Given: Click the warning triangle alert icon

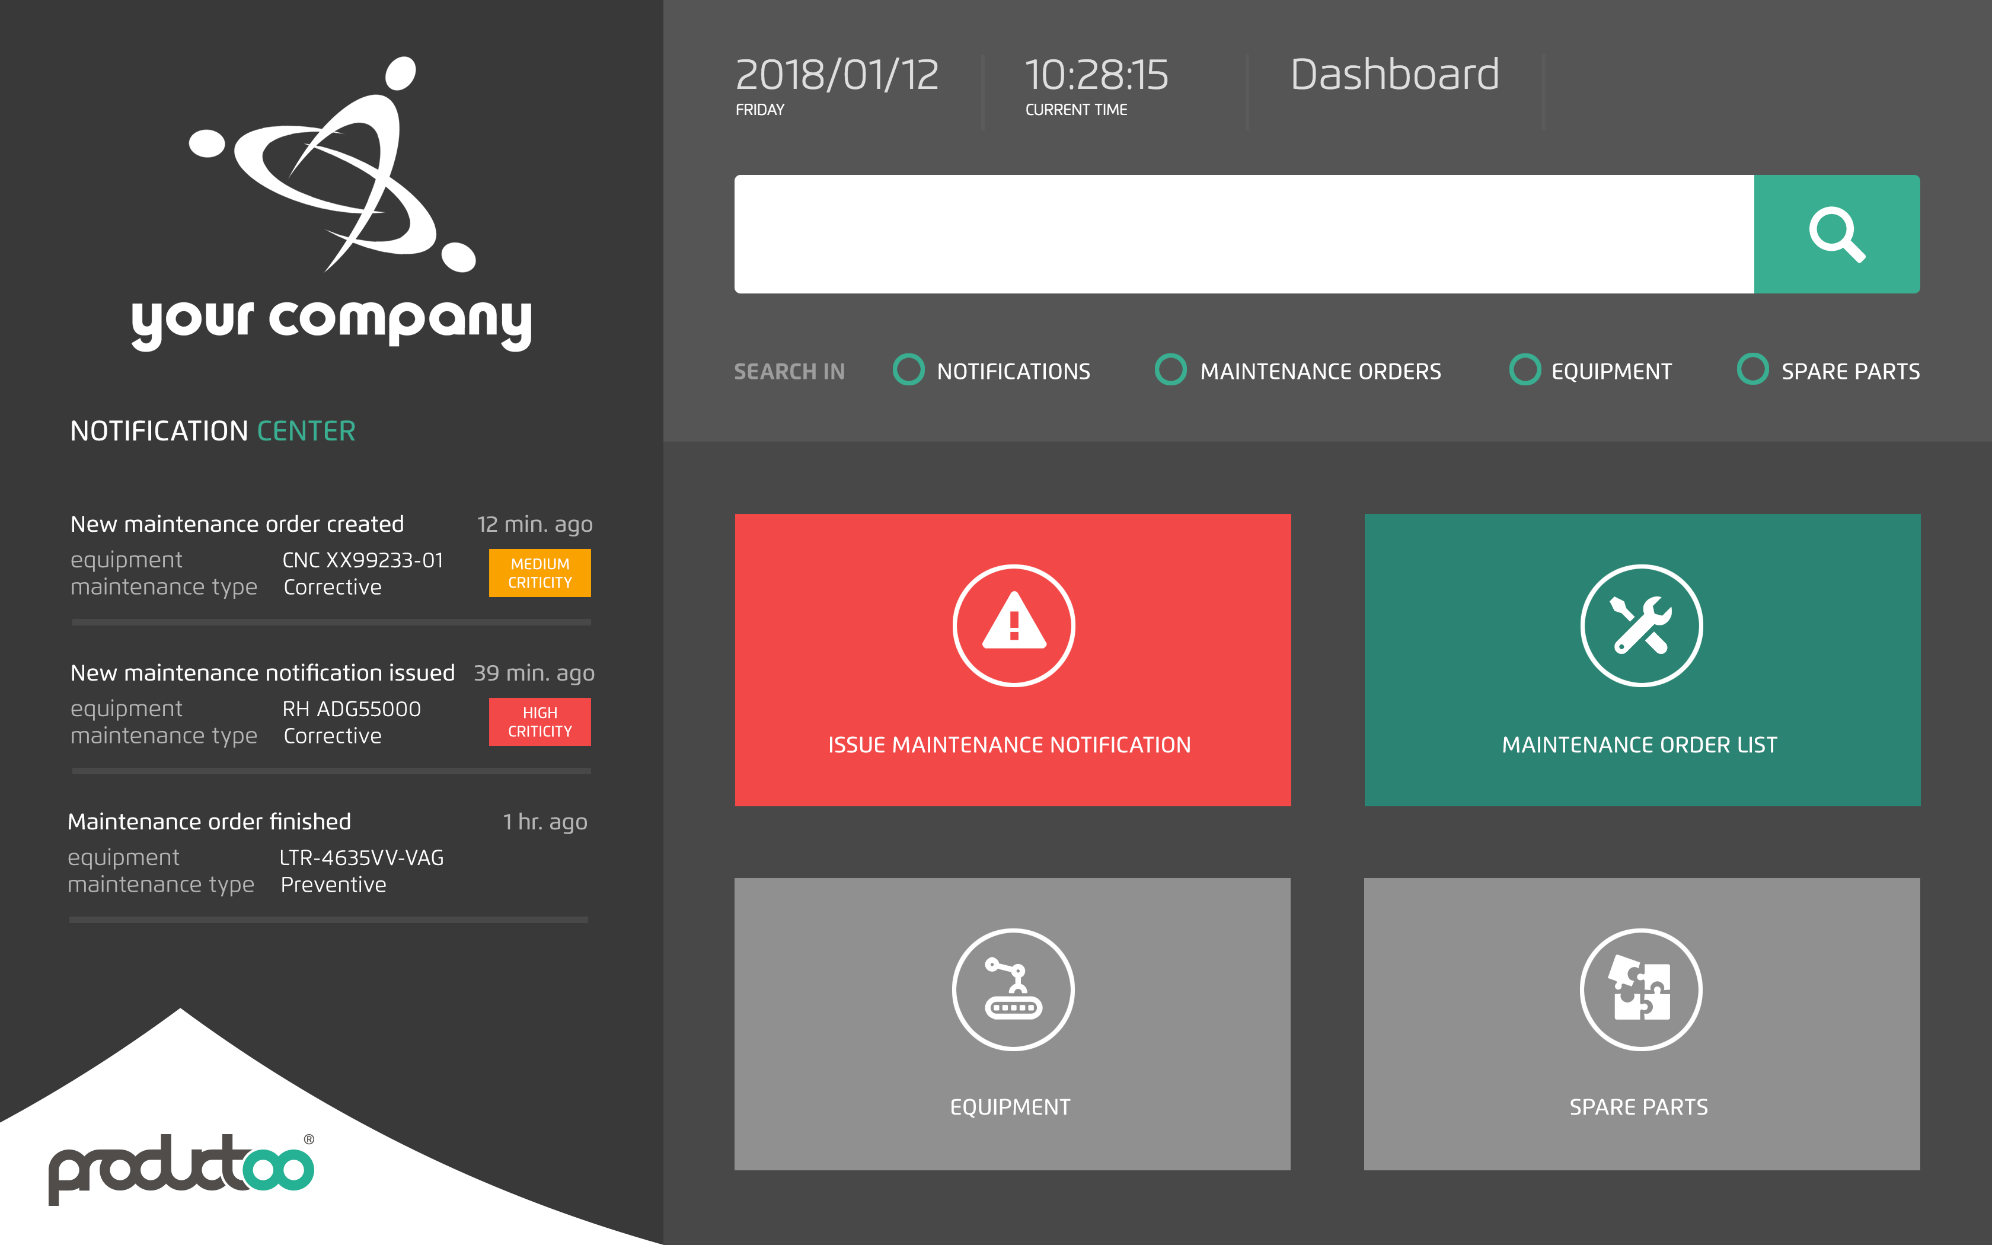Looking at the screenshot, I should 1013,624.
